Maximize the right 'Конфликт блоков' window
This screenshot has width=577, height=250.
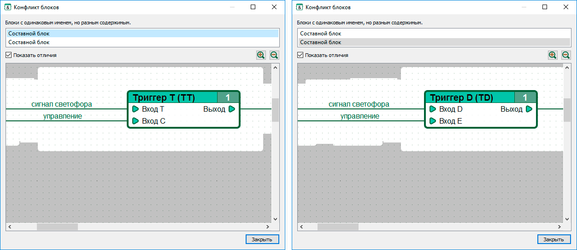coord(545,7)
